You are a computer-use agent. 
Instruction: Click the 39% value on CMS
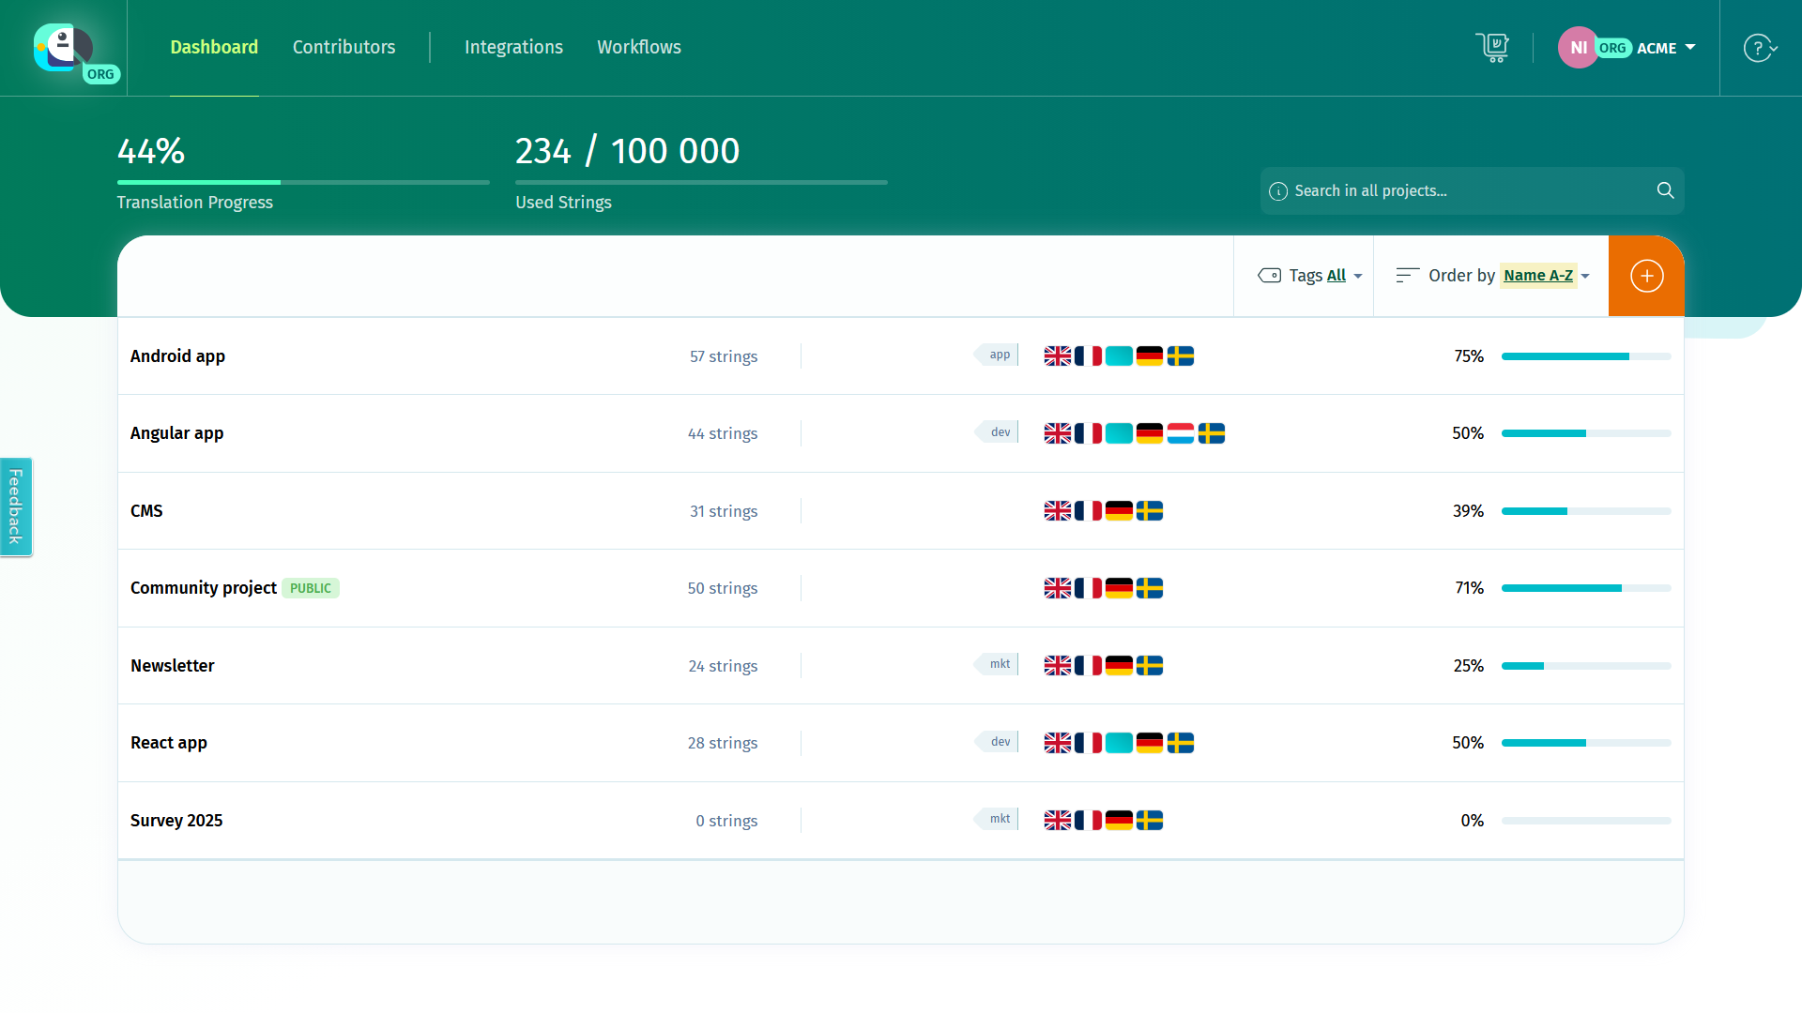click(x=1469, y=511)
